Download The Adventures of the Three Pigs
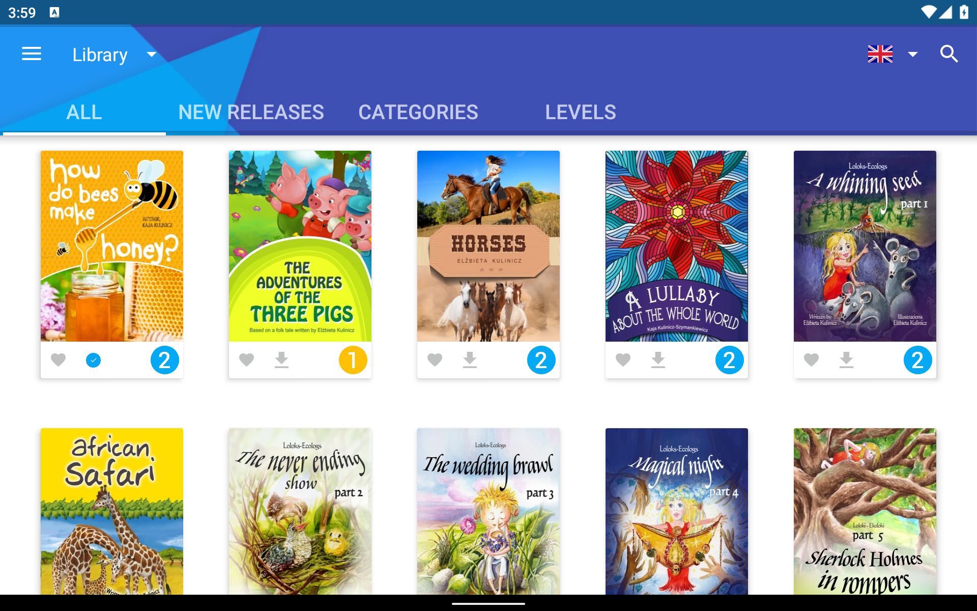This screenshot has height=611, width=977. [x=281, y=360]
